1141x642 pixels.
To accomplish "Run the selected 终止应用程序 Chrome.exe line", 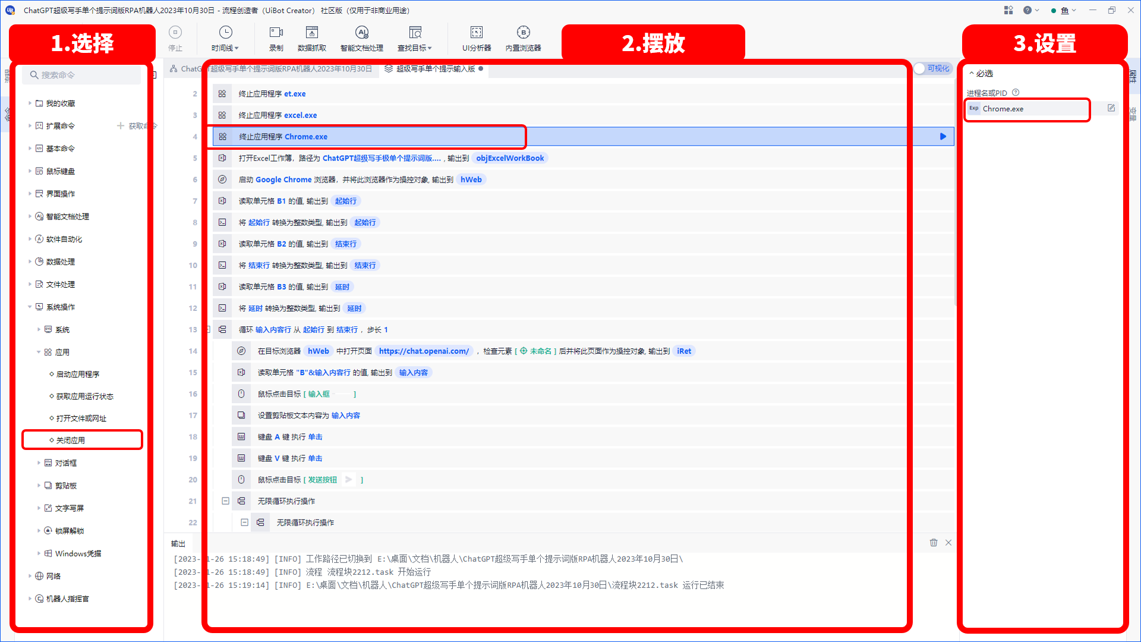I will click(x=943, y=137).
